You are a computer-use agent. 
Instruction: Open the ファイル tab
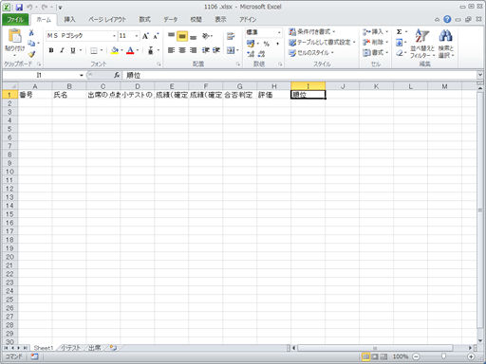tap(15, 20)
